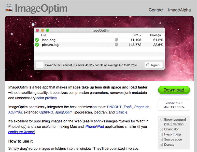Image resolution: width=197 pixels, height=152 pixels.
Task: Click the document icon beside Report bugs
Action: (x=161, y=134)
